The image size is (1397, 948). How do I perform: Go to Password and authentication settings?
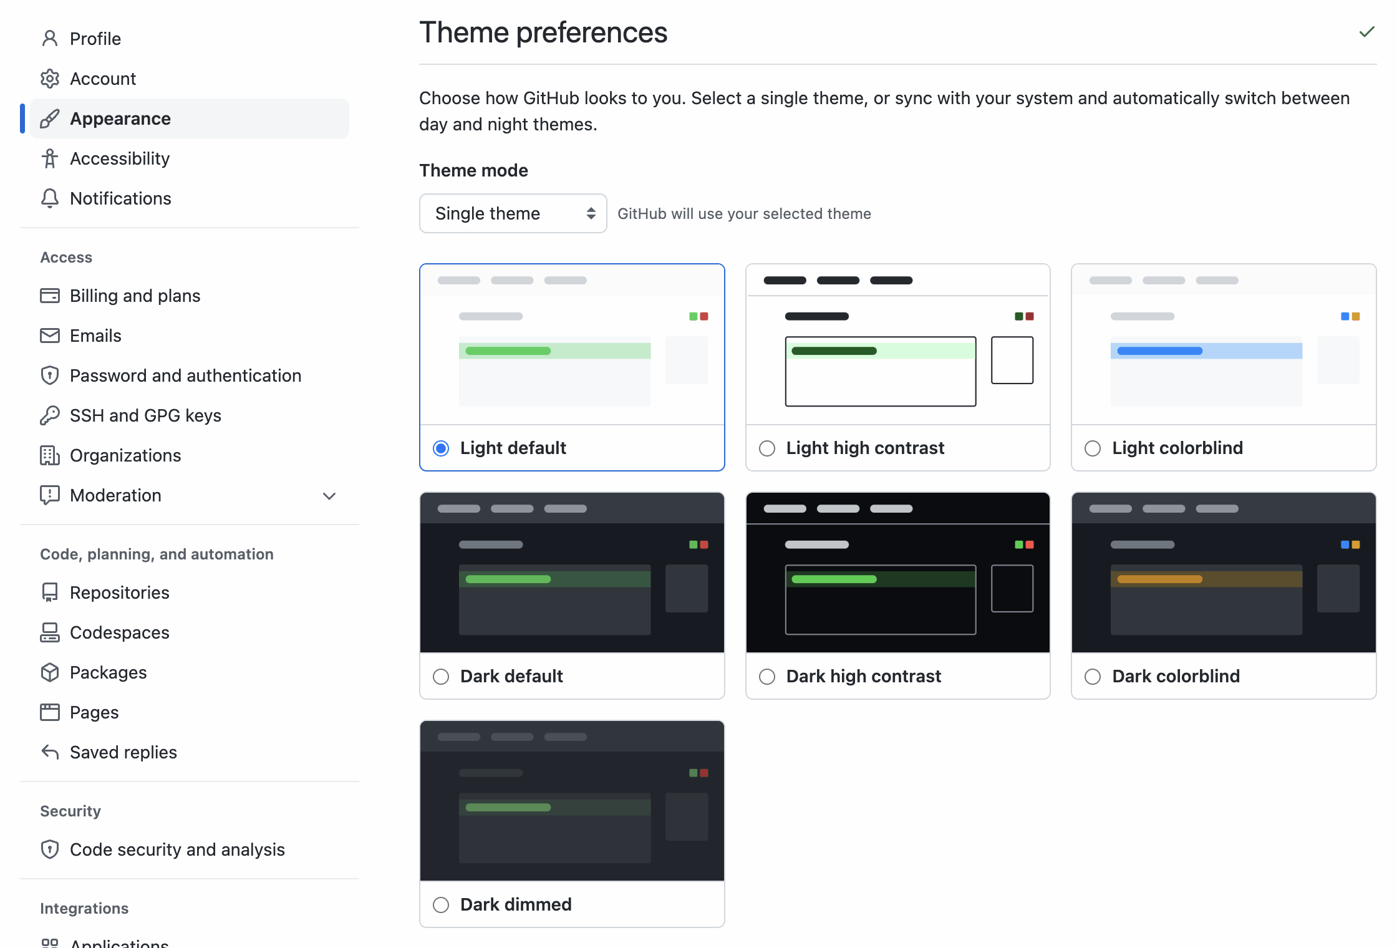pyautogui.click(x=185, y=375)
